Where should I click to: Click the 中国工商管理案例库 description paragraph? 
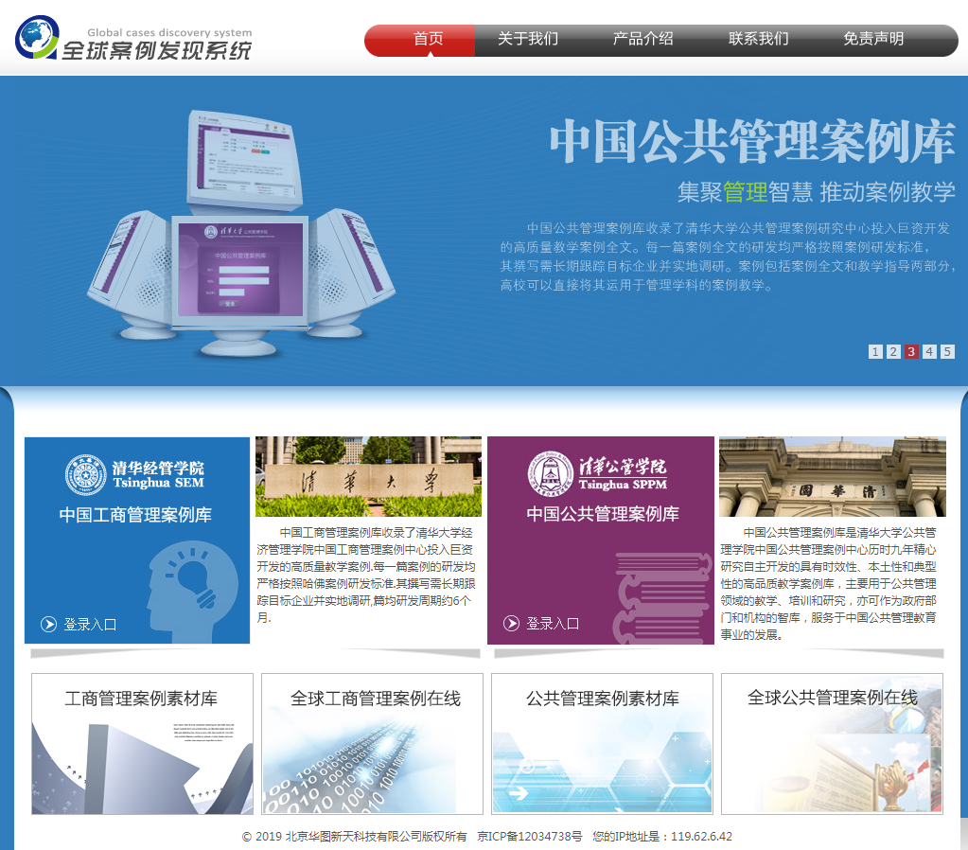(x=366, y=575)
